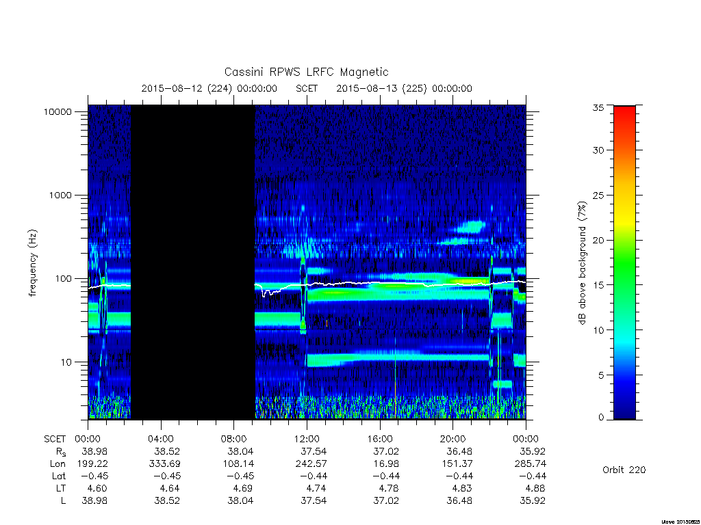Click the Lon value 333.69

(164, 464)
